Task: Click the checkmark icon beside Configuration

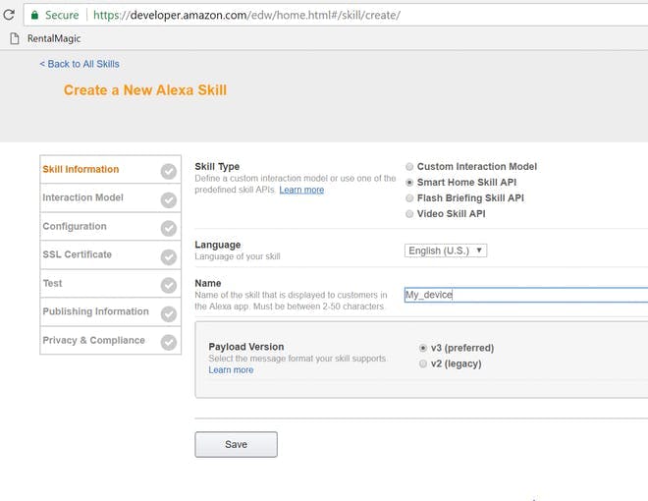Action: 169,228
